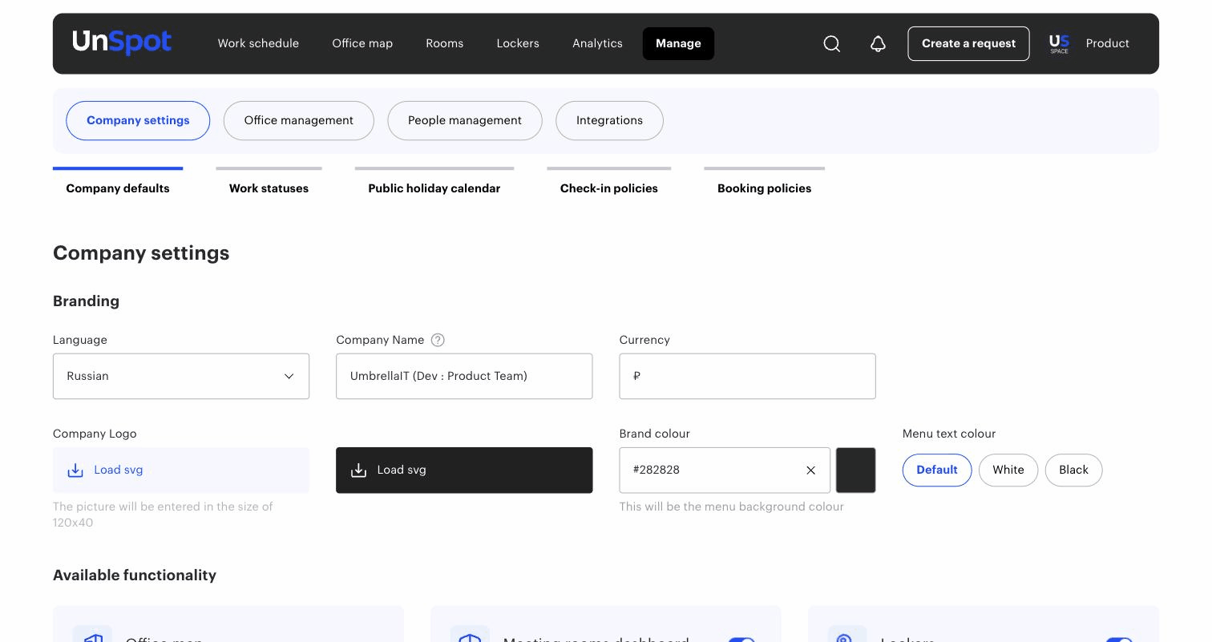This screenshot has height=642, width=1212.
Task: Click the Company Name input field
Action: pos(464,377)
